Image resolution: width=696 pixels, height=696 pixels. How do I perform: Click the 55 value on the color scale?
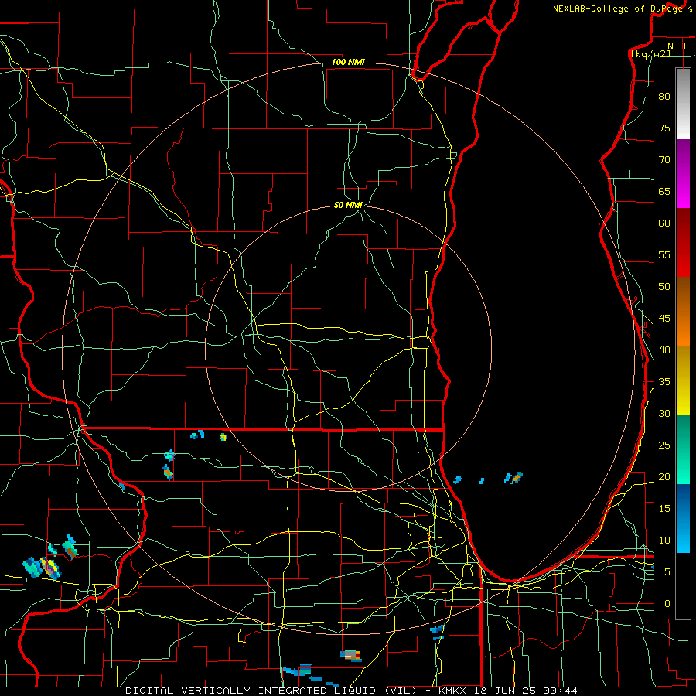(664, 254)
